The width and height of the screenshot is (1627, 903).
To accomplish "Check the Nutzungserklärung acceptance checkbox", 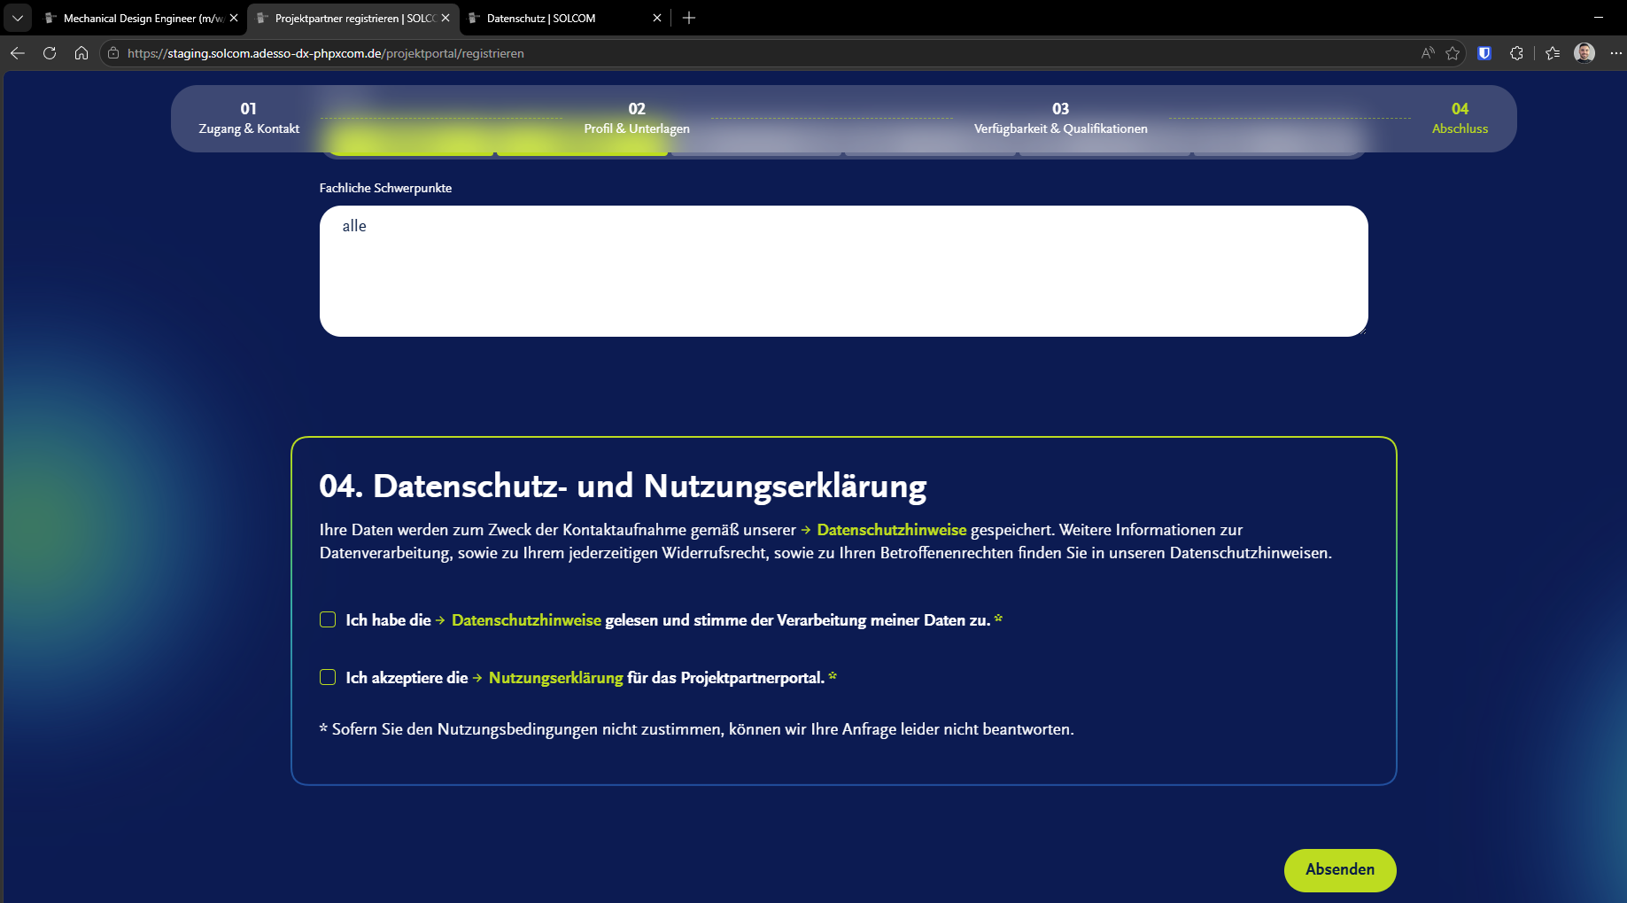I will [x=328, y=677].
